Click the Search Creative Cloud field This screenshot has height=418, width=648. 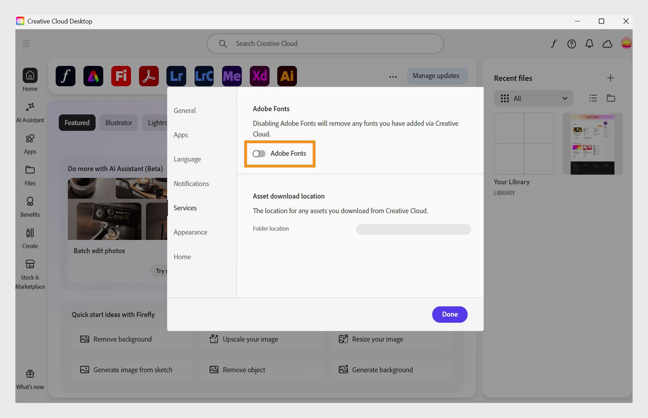click(325, 44)
